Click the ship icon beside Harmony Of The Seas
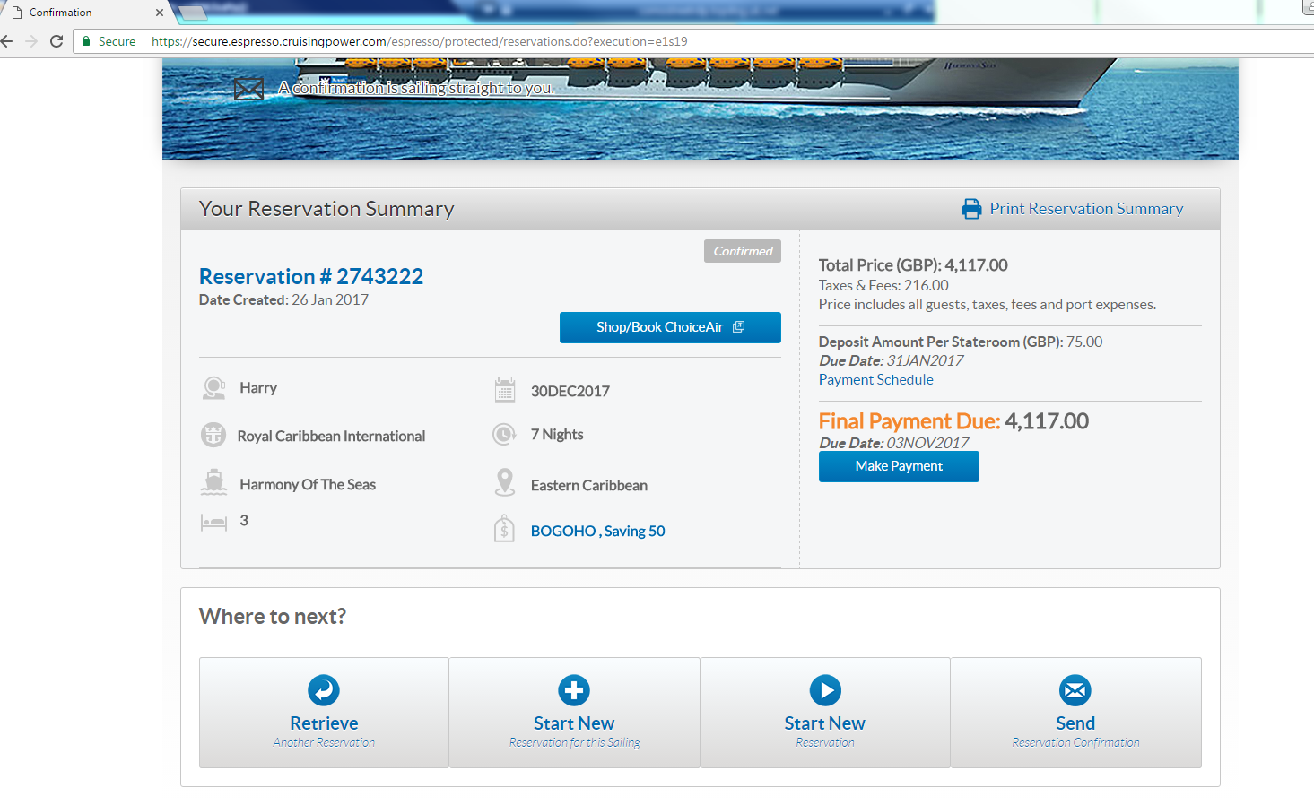 pyautogui.click(x=213, y=482)
